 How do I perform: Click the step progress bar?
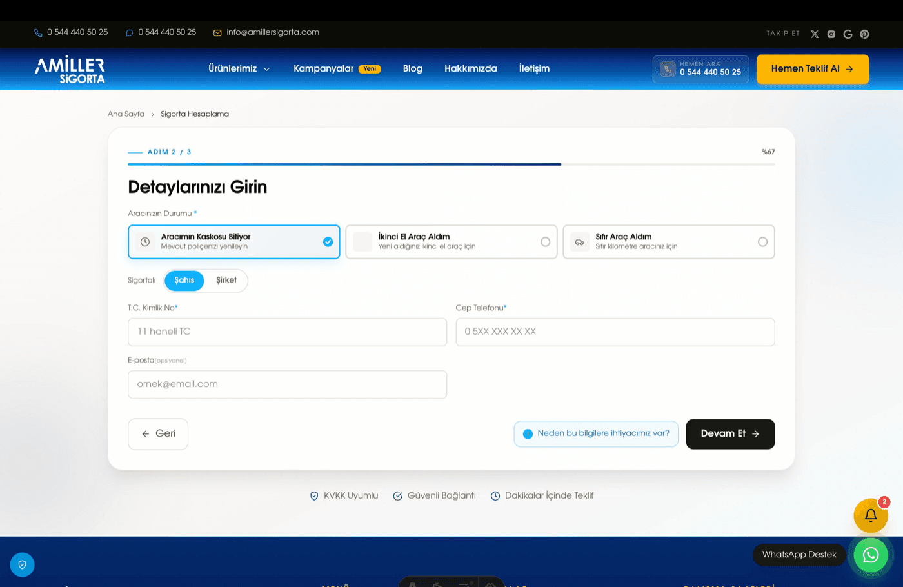point(451,164)
